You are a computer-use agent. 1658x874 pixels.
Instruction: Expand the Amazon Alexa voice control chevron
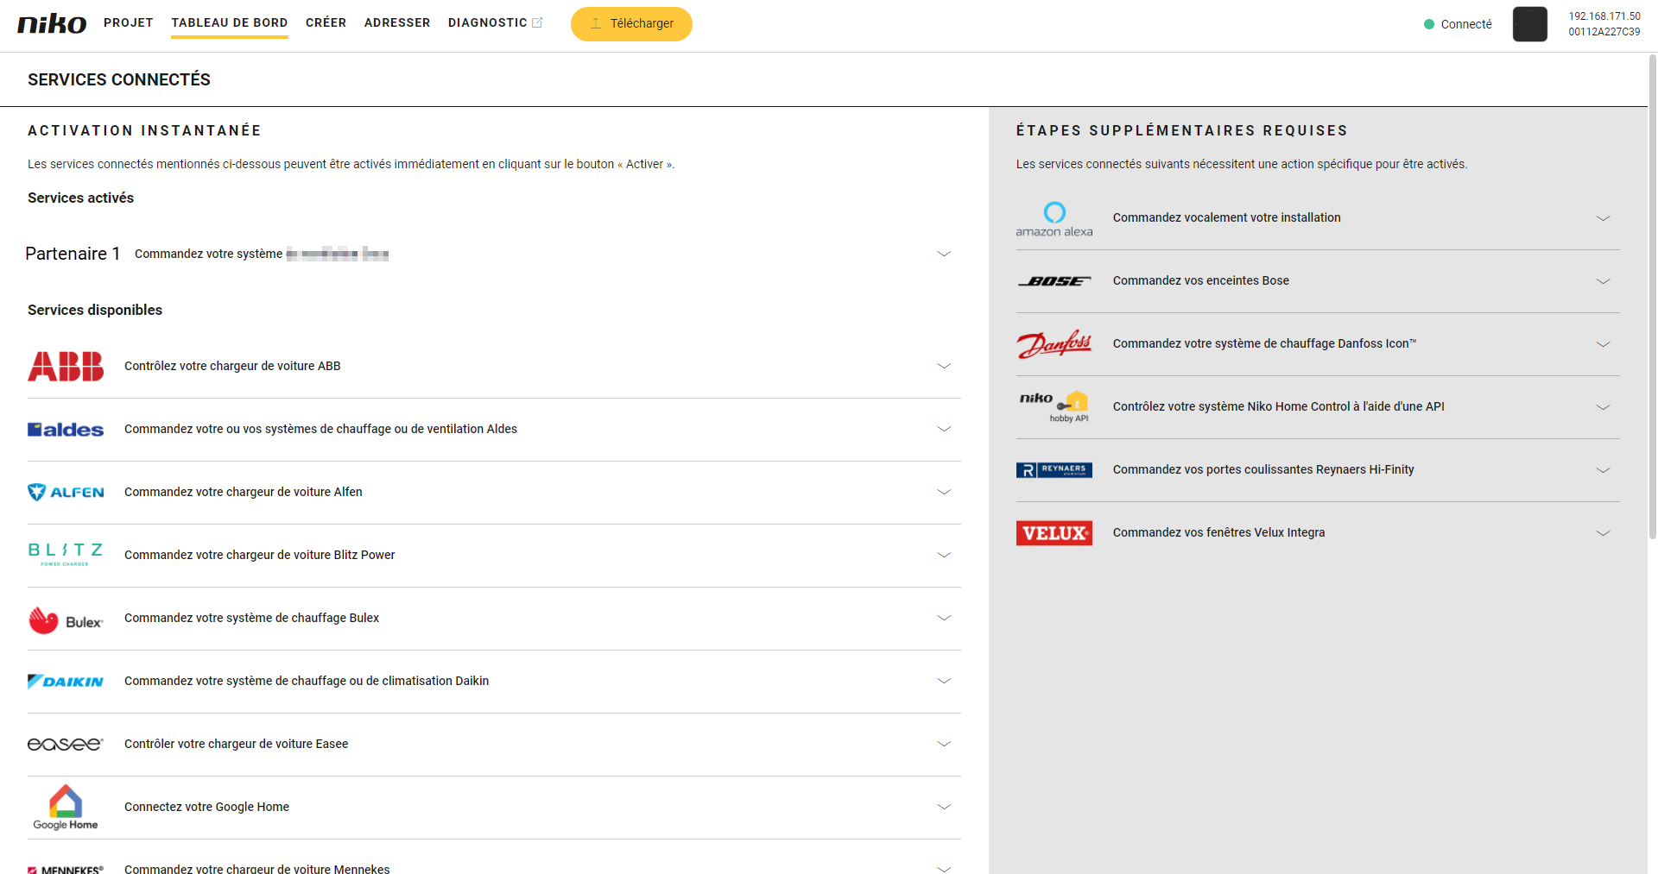click(1603, 218)
